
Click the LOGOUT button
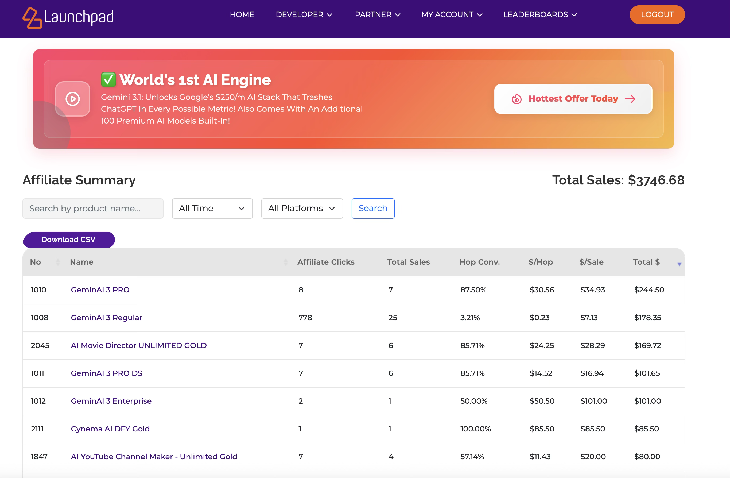657,14
